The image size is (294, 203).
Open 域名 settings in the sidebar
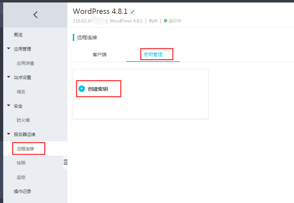21,92
